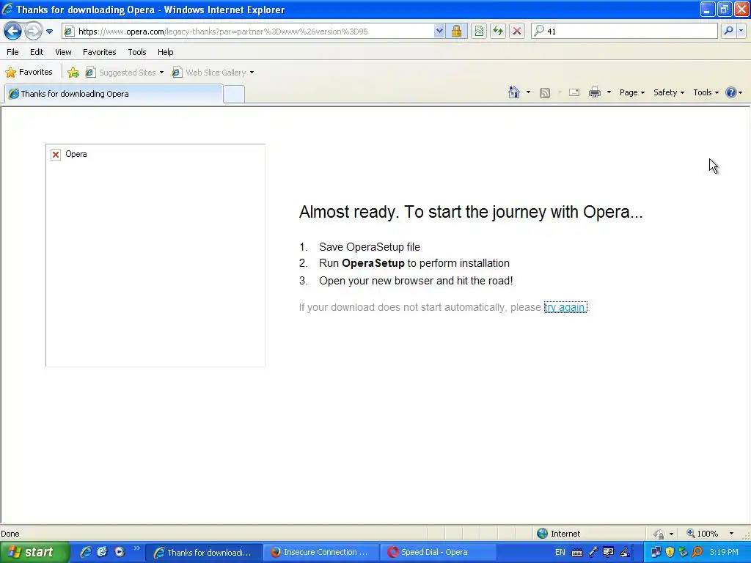Open the Page command menu
The image size is (751, 563).
pos(631,92)
